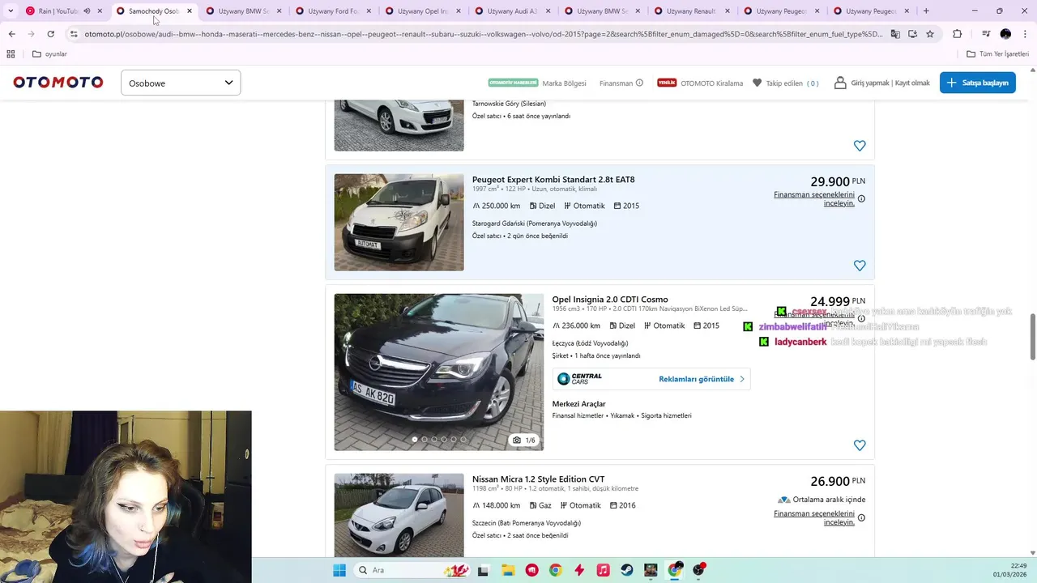Click the Opel Insignia 1/6 photo counter
Image resolution: width=1037 pixels, height=583 pixels.
(x=524, y=440)
